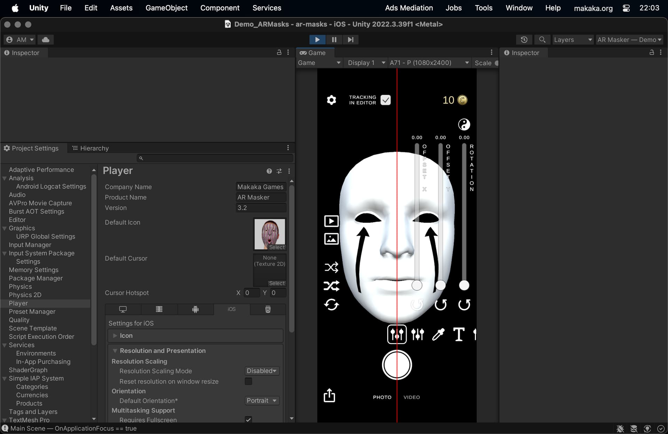The image size is (668, 434).
Task: Open the cloud services icon
Action: click(46, 40)
